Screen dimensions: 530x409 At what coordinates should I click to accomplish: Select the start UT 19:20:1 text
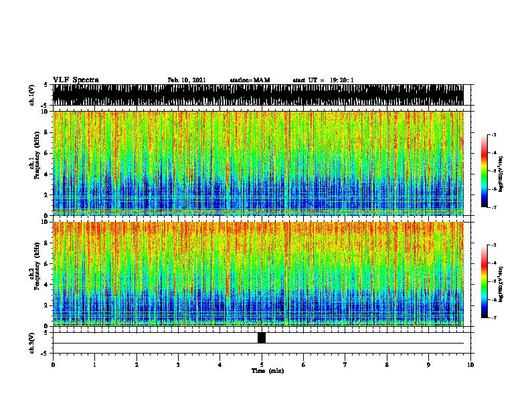(x=323, y=80)
